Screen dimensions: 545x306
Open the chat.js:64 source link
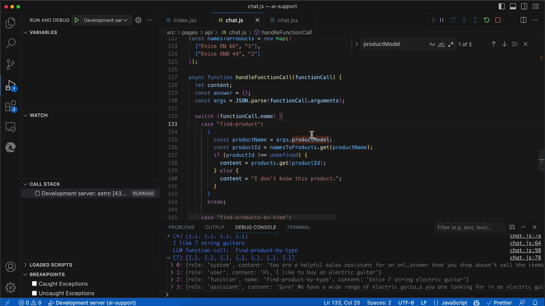pyautogui.click(x=525, y=243)
